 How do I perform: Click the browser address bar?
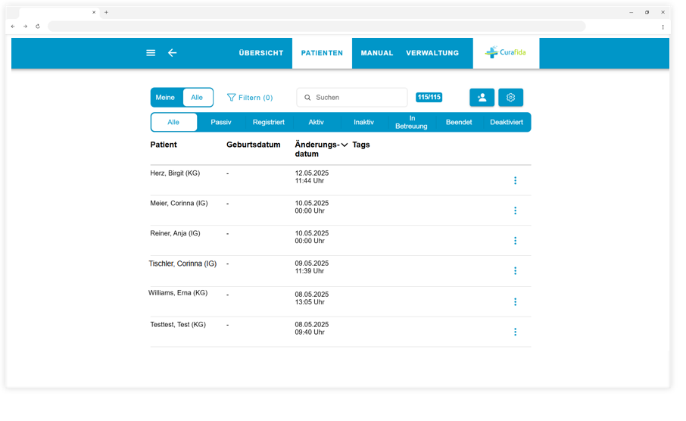[316, 27]
